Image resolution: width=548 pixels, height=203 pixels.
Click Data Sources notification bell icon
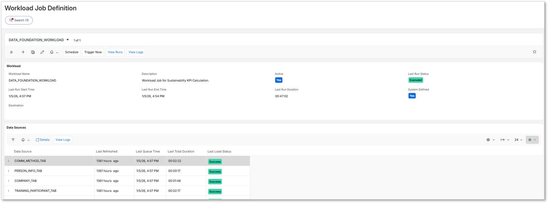(x=23, y=140)
